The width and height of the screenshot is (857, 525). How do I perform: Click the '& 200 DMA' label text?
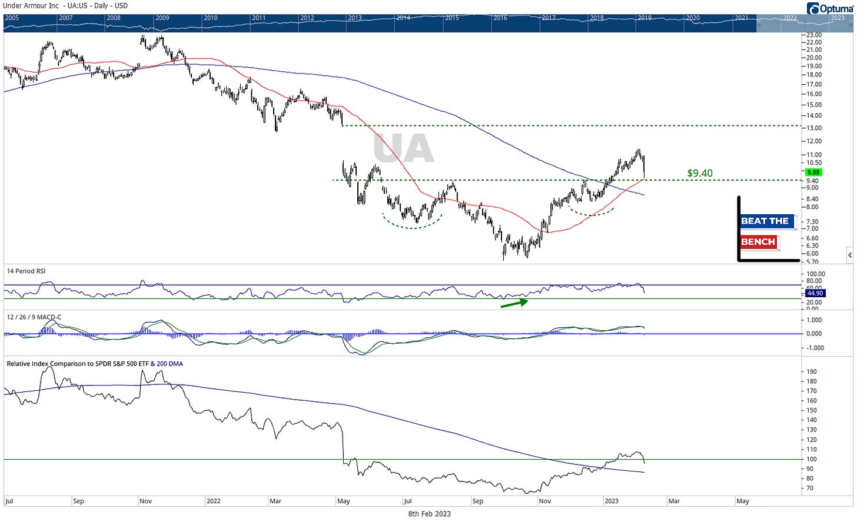(167, 364)
